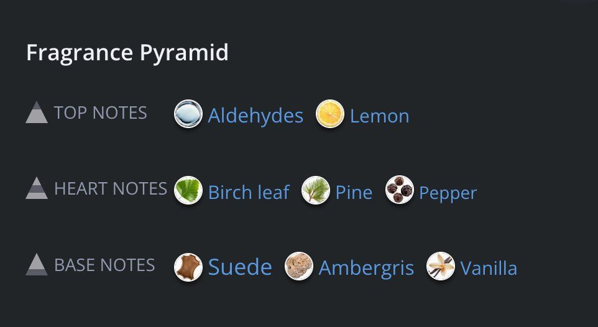Click the Aldehydes note icon

[x=188, y=114]
